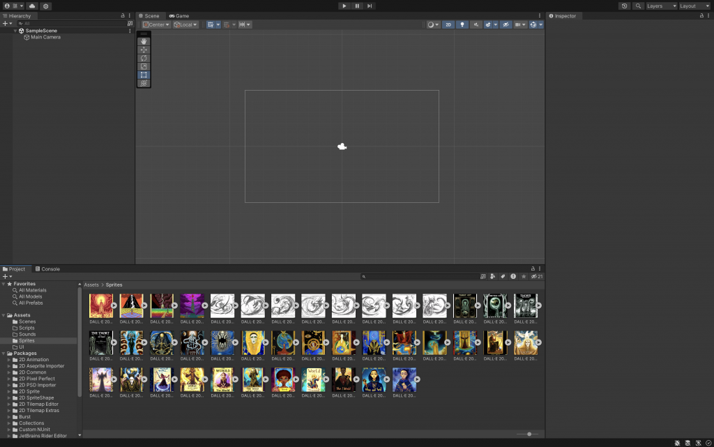
Task: Open the Center pivot mode dropdown
Action: [156, 24]
